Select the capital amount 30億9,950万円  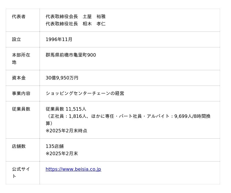coord(62,78)
